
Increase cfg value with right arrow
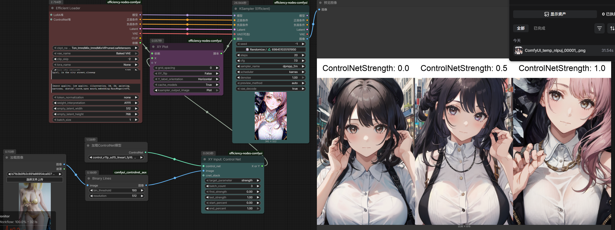tap(303, 61)
